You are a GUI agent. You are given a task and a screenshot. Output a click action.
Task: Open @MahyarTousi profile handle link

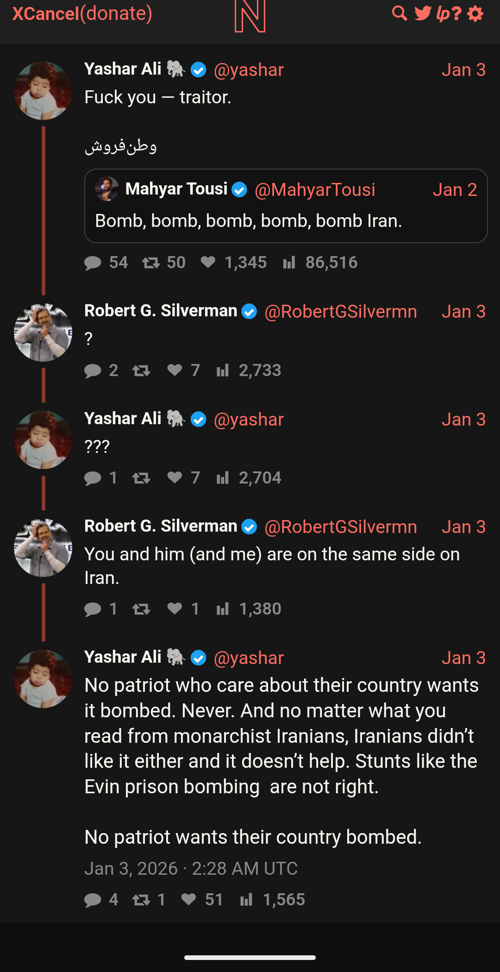[x=315, y=190]
